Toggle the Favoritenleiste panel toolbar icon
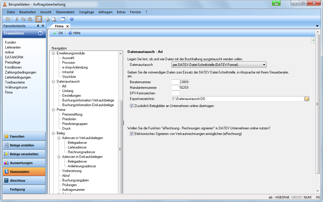323x202 pixels. [x=39, y=19]
